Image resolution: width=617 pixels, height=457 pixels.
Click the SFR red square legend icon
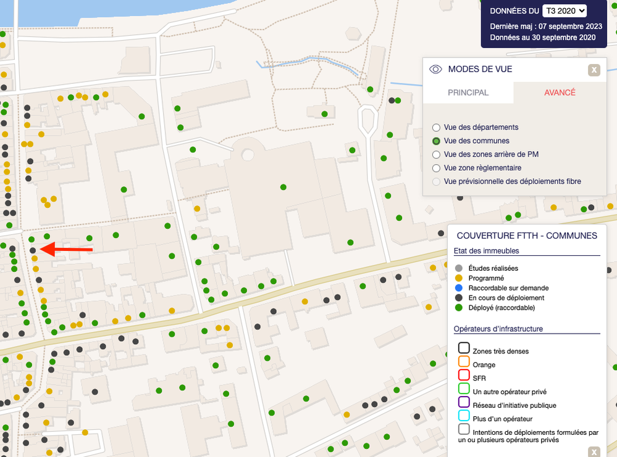[464, 375]
